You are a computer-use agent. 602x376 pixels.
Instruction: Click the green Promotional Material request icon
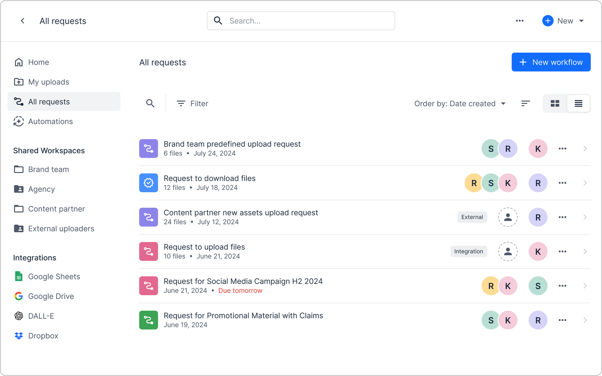coord(149,320)
